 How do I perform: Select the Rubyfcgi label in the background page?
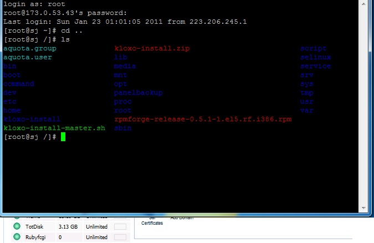pos(35,237)
